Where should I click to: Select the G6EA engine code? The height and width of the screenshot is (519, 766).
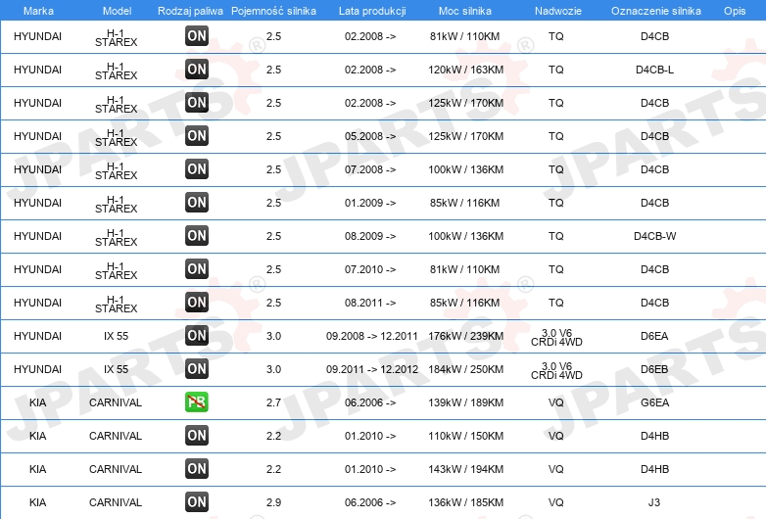click(654, 402)
